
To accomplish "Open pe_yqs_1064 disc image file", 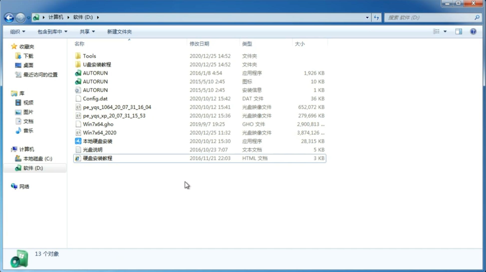I will pos(117,107).
